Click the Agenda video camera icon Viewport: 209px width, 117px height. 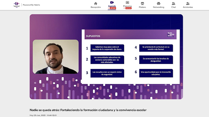pos(112,2)
